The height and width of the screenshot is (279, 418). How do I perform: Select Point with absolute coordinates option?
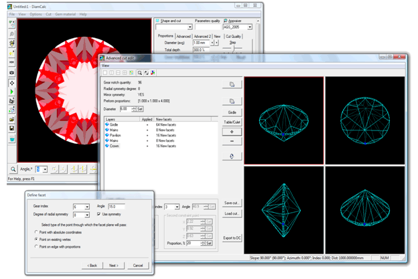pyautogui.click(x=36, y=231)
